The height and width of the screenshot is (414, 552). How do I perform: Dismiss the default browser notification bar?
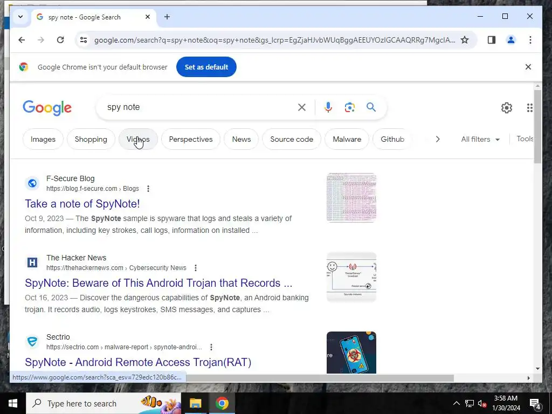[528, 67]
